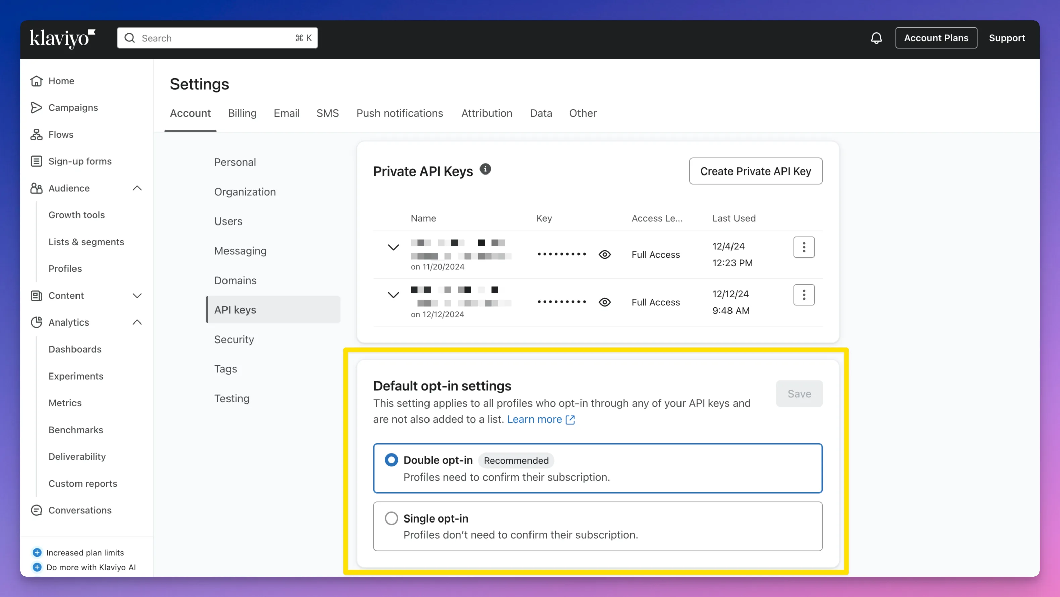Viewport: 1060px width, 597px height.
Task: Reveal the key created on 11/20/2024
Action: pyautogui.click(x=604, y=255)
